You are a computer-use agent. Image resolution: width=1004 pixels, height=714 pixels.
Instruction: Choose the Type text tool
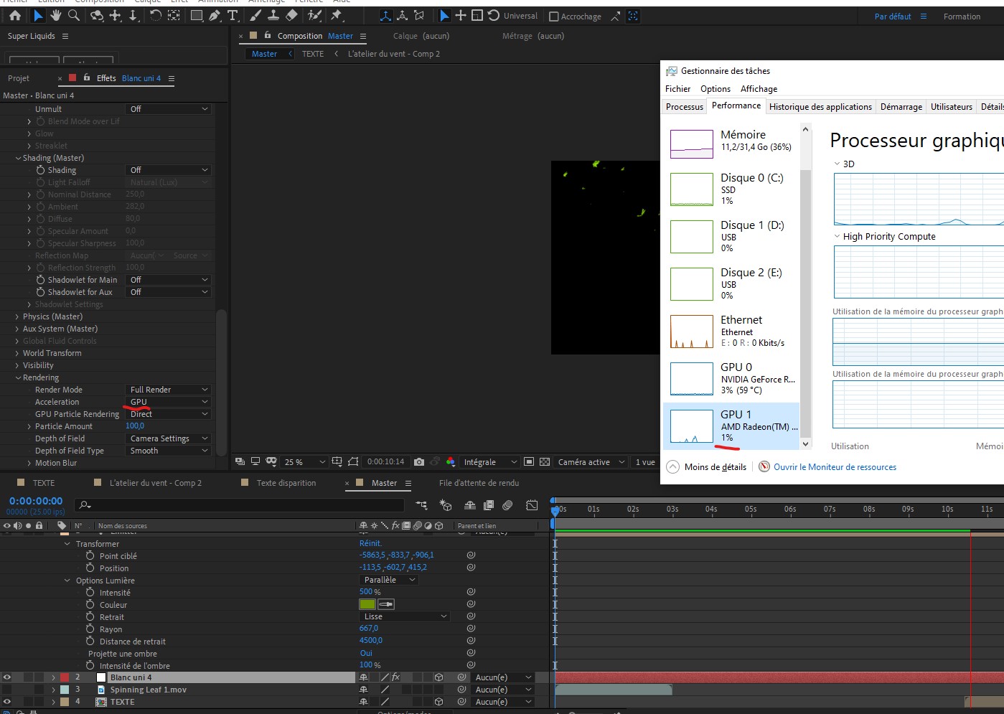tap(233, 16)
